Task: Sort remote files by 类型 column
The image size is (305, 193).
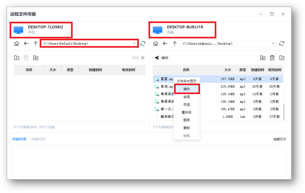Action: 243,70
